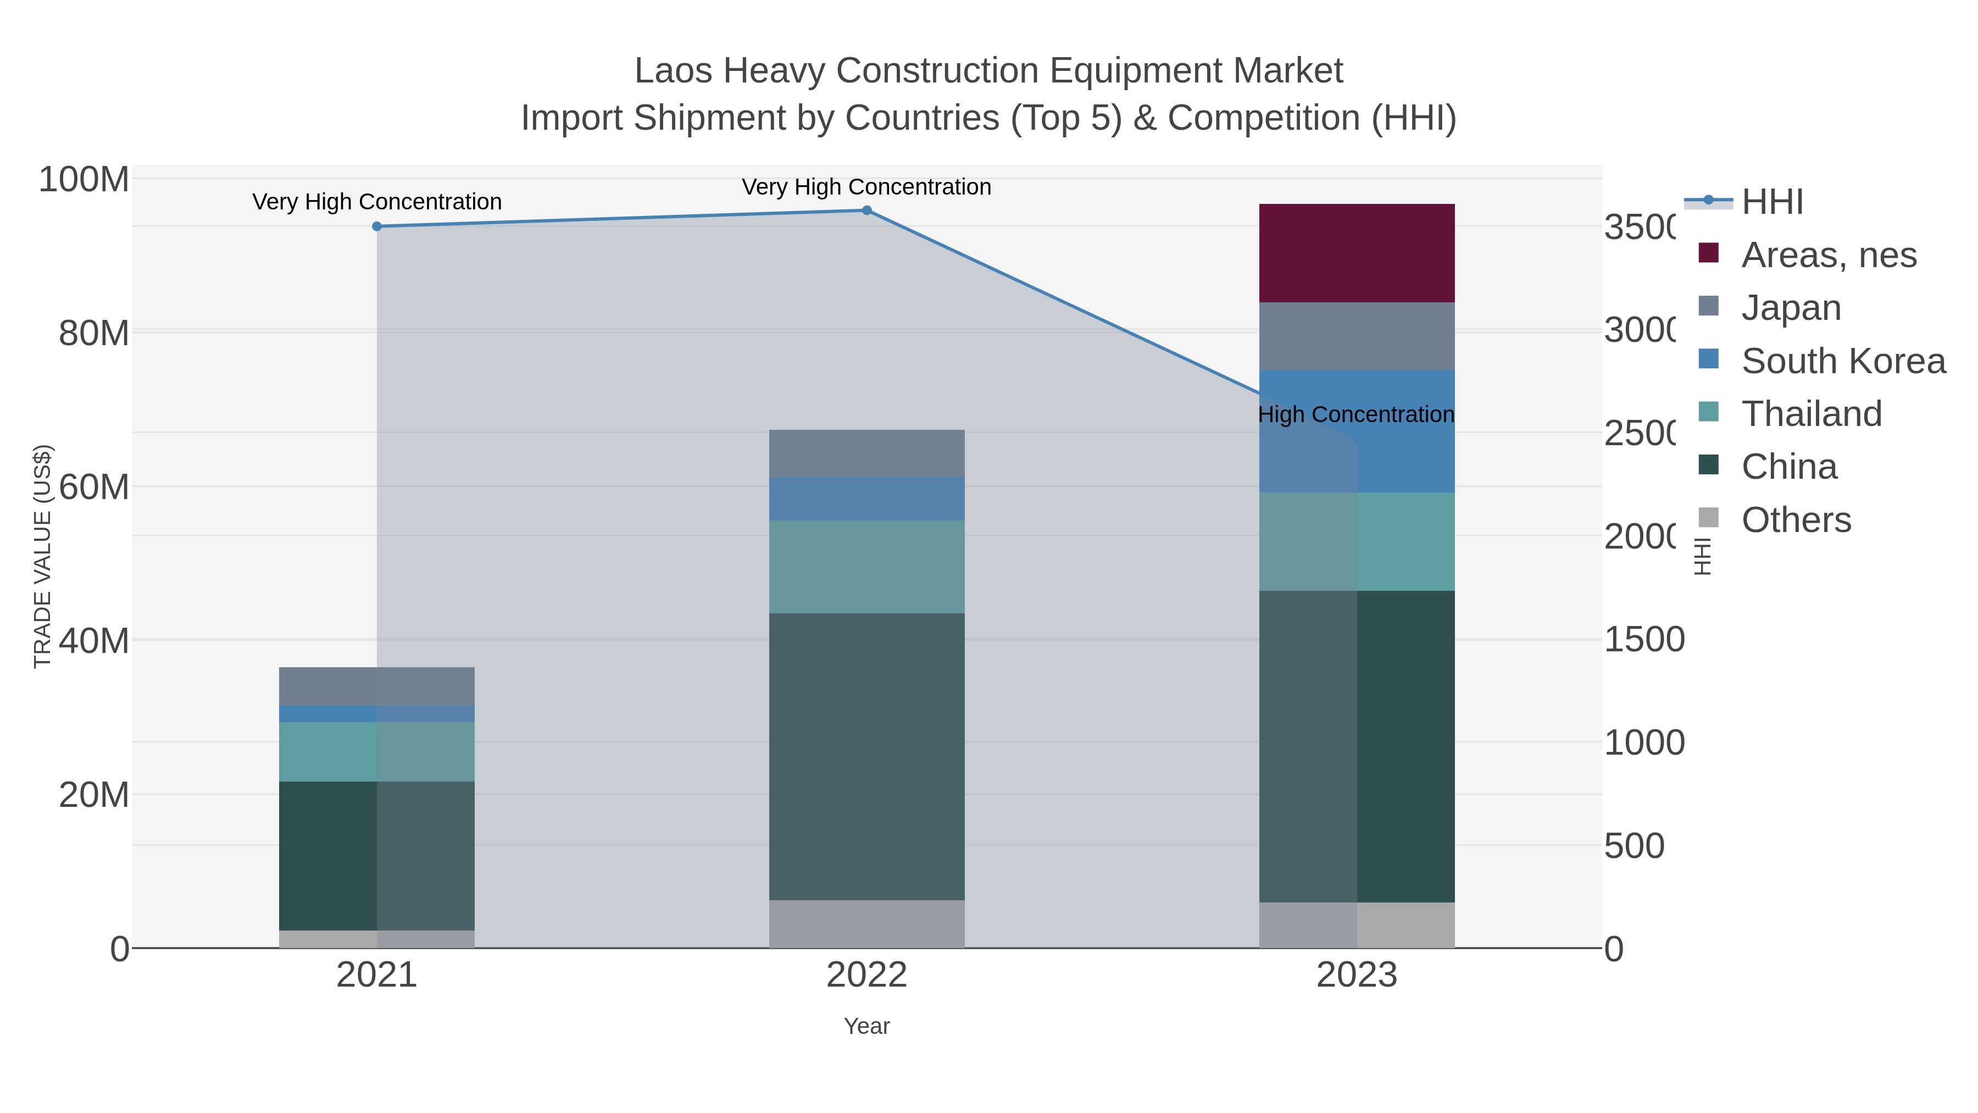Viewport: 1978px width, 1113px height.
Task: Click the Japan segment in 2021 bar
Action: tap(377, 686)
